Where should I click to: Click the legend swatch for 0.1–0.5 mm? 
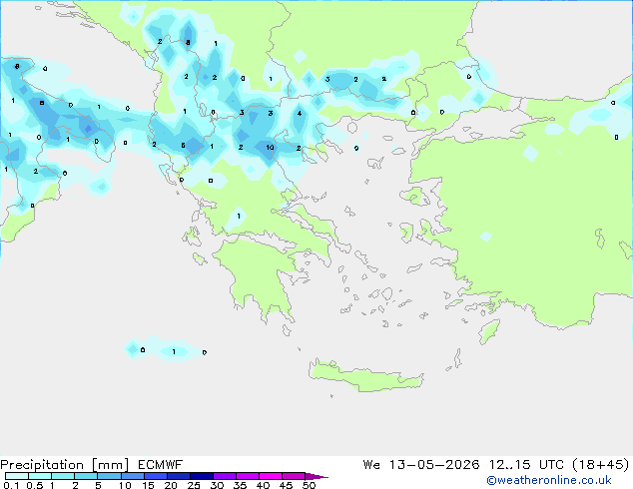pos(17,476)
